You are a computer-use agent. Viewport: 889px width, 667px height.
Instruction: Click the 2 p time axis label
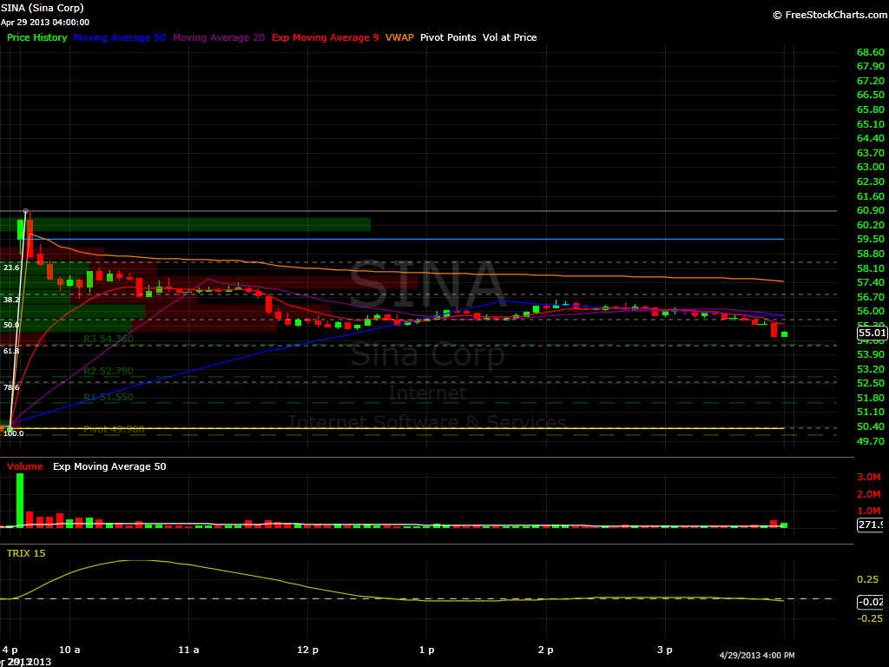pos(546,650)
